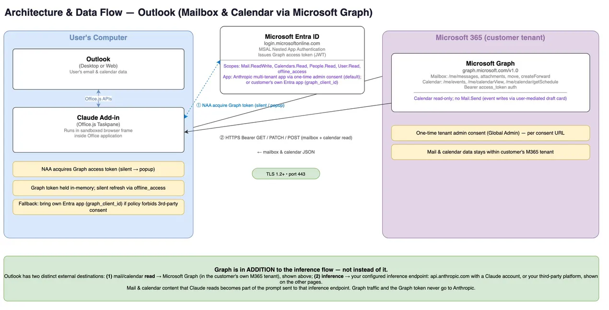Select 'Fallback: bring own Entra app' note
This screenshot has height=310, width=609.
coord(98,207)
